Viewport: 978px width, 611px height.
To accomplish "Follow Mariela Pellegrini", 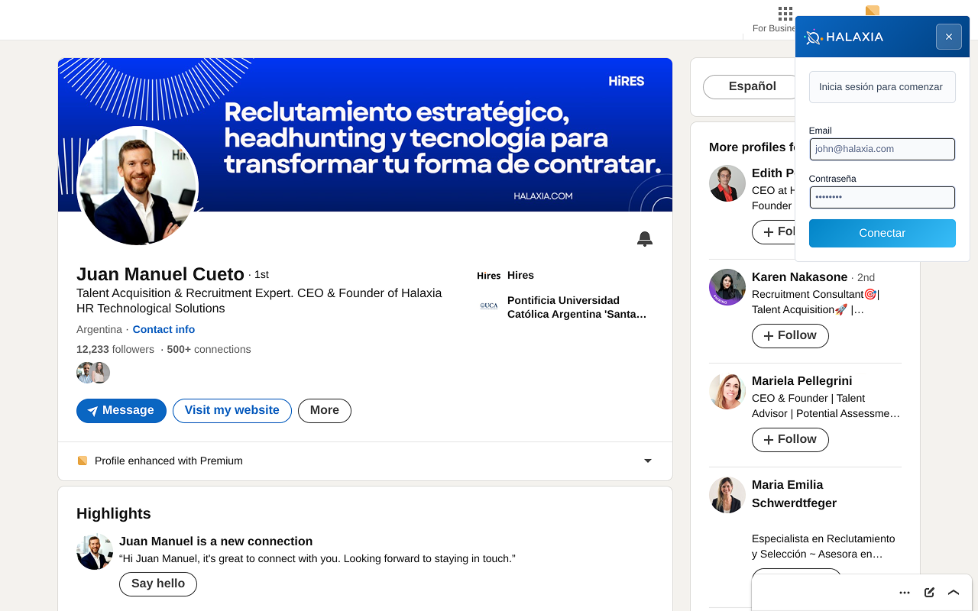I will click(x=790, y=440).
